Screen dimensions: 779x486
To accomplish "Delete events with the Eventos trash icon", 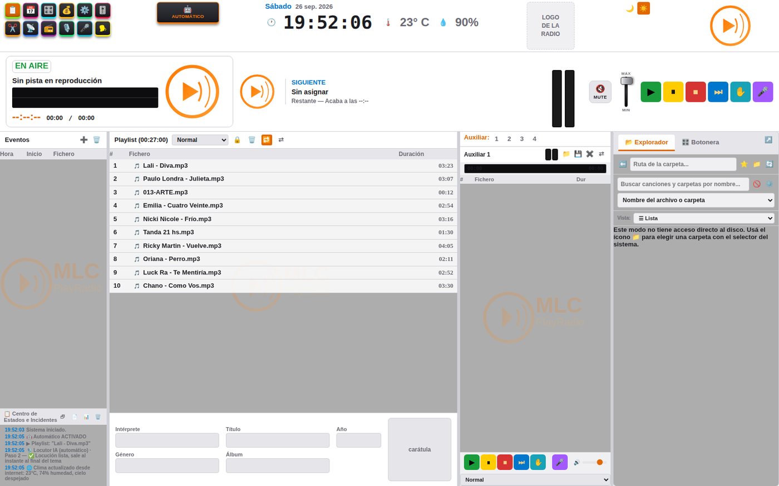I will pyautogui.click(x=97, y=140).
